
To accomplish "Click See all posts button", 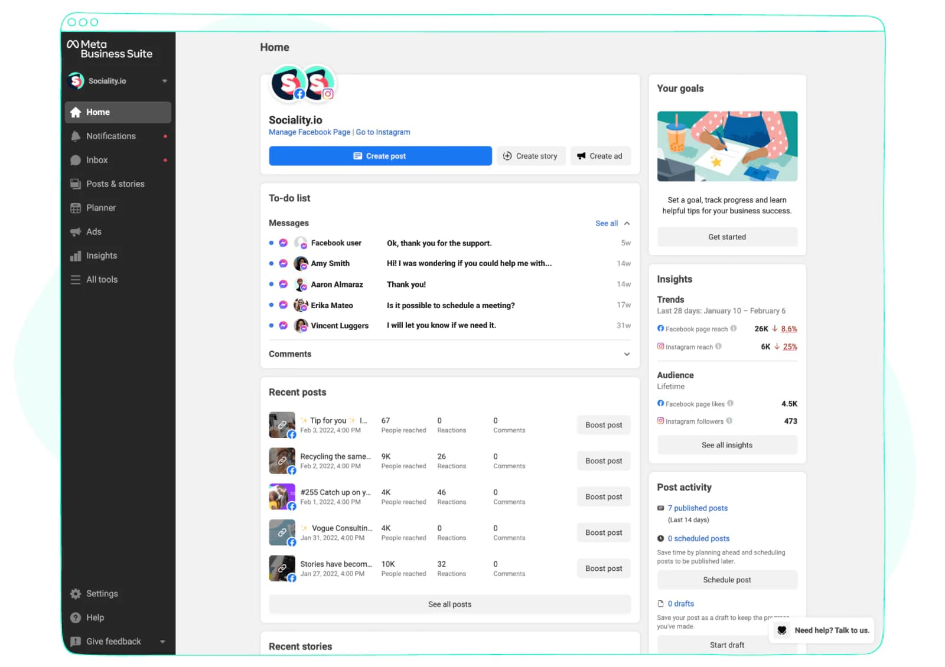I will (x=449, y=605).
